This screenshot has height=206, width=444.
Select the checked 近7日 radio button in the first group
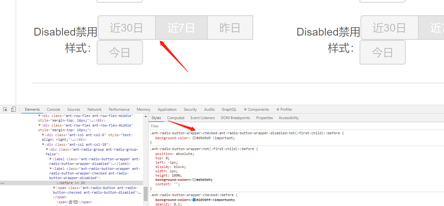(x=181, y=28)
